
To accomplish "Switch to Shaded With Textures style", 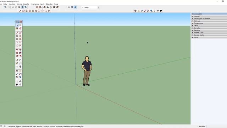I will coord(22,7).
